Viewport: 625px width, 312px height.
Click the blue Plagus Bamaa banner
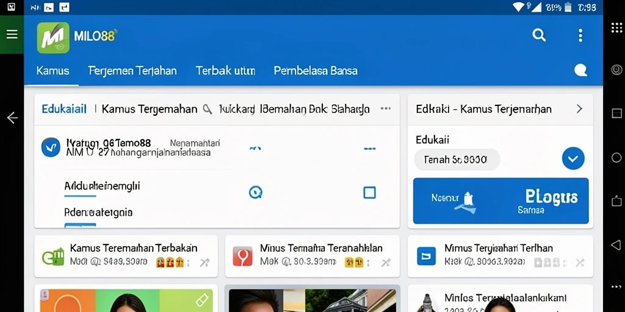(500, 200)
